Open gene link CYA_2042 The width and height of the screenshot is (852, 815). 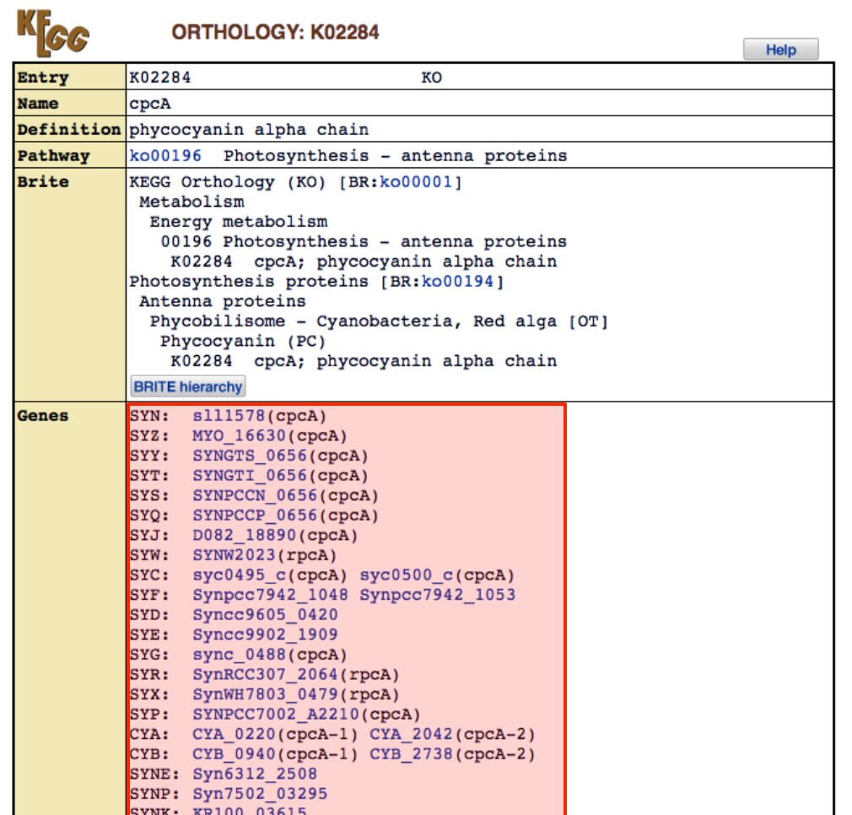tap(412, 734)
